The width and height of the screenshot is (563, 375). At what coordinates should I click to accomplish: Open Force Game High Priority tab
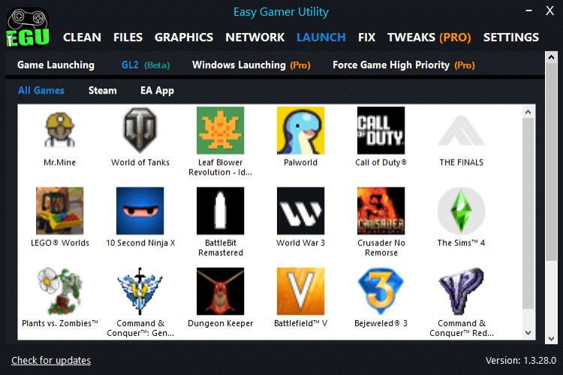click(404, 65)
